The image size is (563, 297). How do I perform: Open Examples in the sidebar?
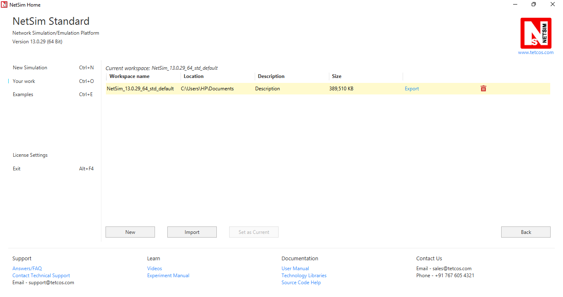[23, 94]
